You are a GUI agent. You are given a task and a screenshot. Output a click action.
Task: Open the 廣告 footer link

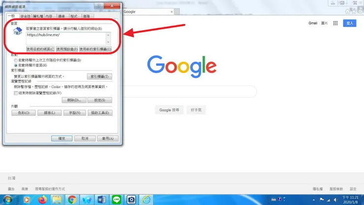click(11, 189)
